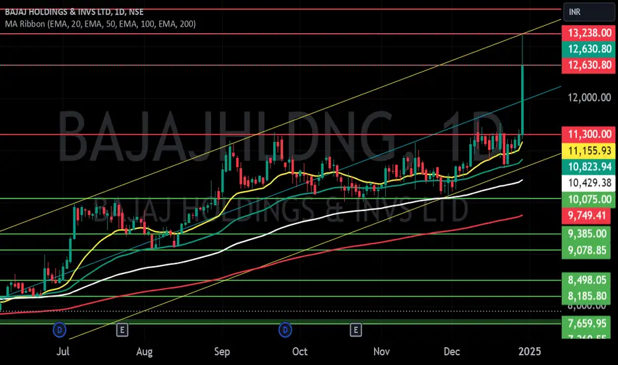
Task: Select the teal 10,823.94 EMA label
Action: [588, 167]
